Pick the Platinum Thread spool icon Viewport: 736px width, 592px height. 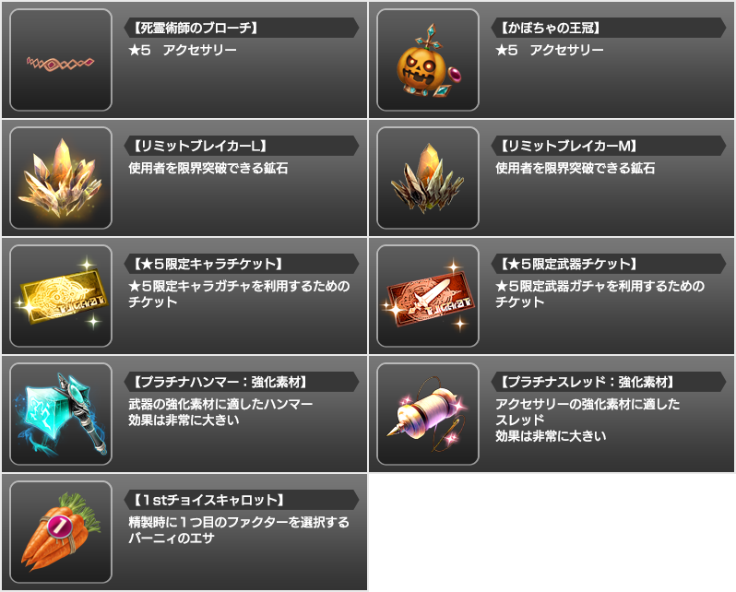(x=428, y=414)
